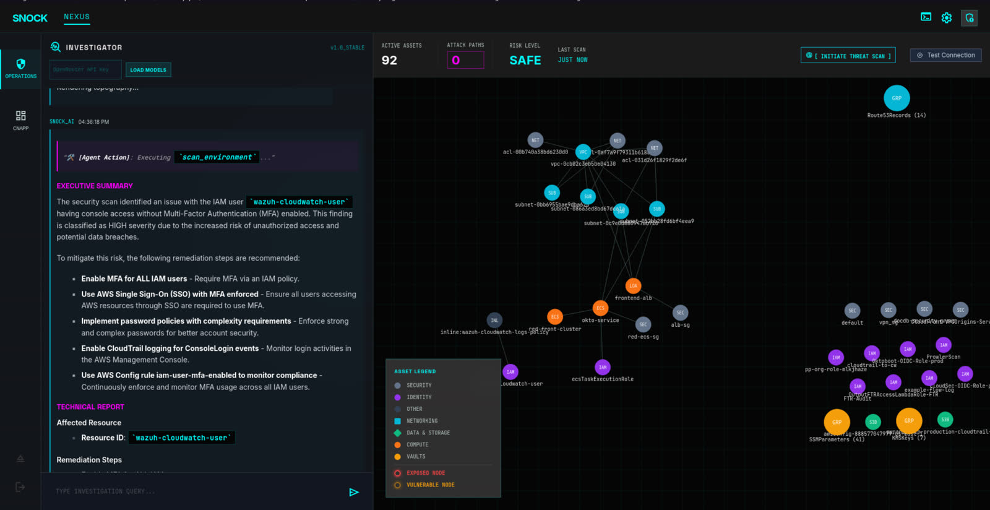Click the Networking legend swatch

coord(397,421)
